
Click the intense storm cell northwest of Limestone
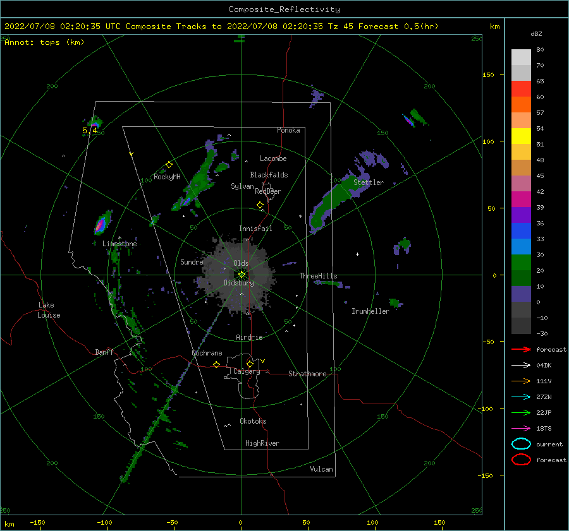pos(102,222)
